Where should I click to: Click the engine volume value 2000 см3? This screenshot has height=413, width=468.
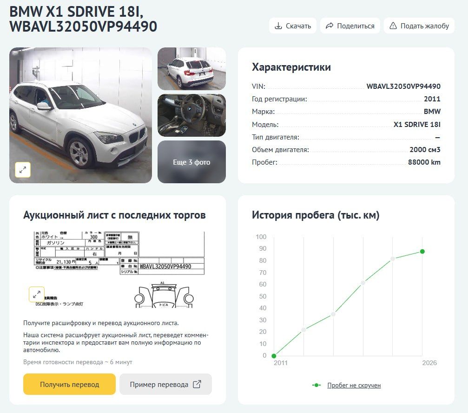click(x=425, y=150)
